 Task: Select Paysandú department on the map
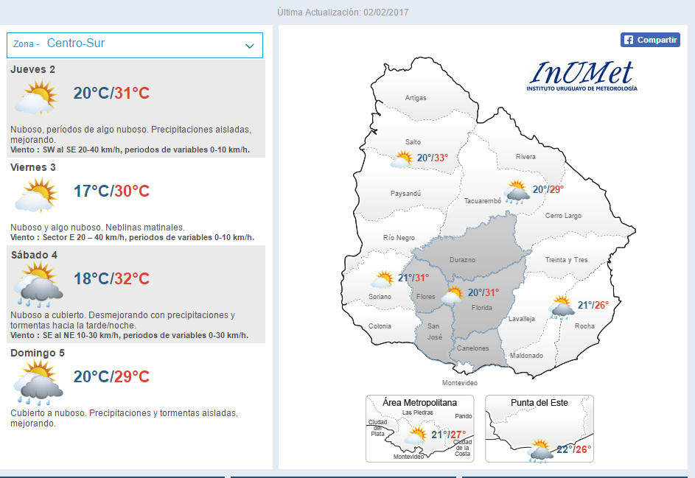click(405, 194)
